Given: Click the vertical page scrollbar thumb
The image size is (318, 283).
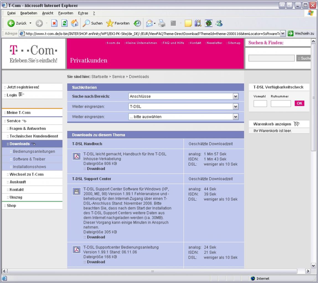Looking at the screenshot, I should tap(313, 98).
